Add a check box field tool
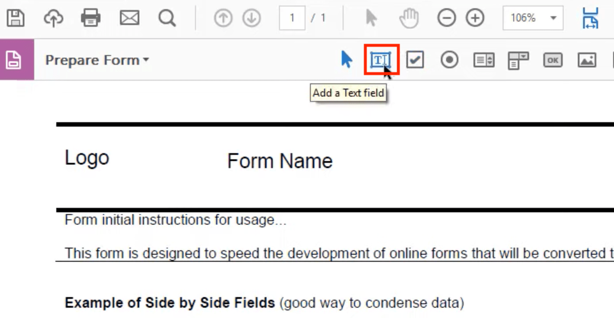Screen dimensions: 614x318 pos(415,59)
